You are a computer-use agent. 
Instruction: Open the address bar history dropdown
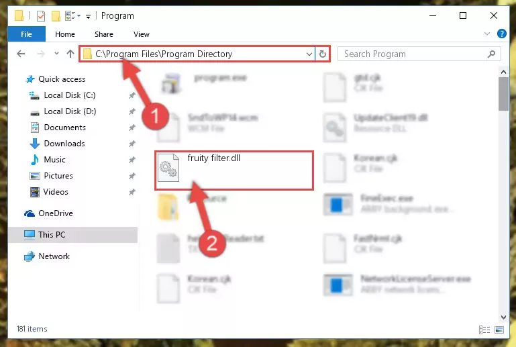coord(309,54)
